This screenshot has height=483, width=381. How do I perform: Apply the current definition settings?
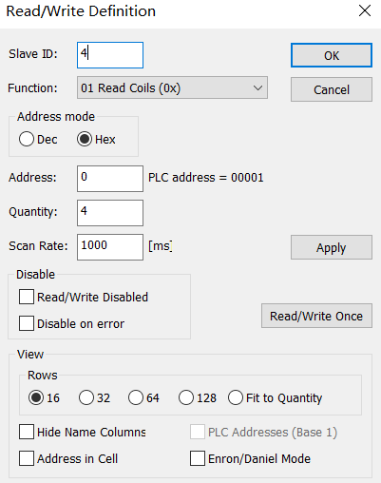(332, 247)
